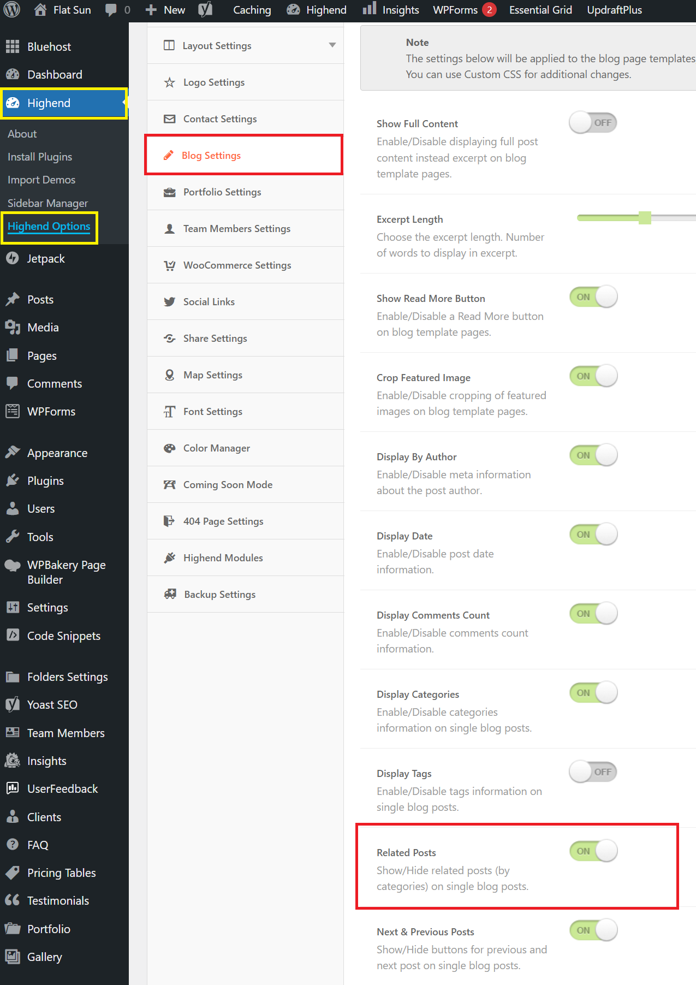Open the comments bubble icon in admin bar
This screenshot has height=985, width=696.
111,10
